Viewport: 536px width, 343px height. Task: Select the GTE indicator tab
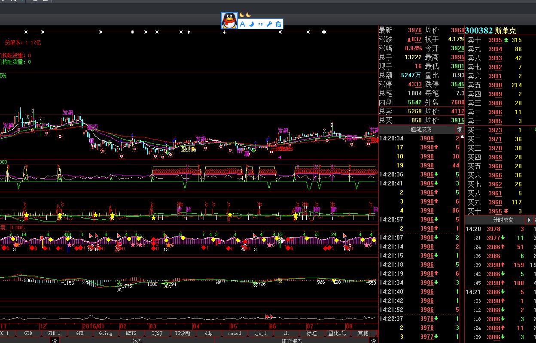tap(79, 333)
